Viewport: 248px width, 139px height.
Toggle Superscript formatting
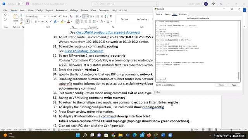point(51,22)
